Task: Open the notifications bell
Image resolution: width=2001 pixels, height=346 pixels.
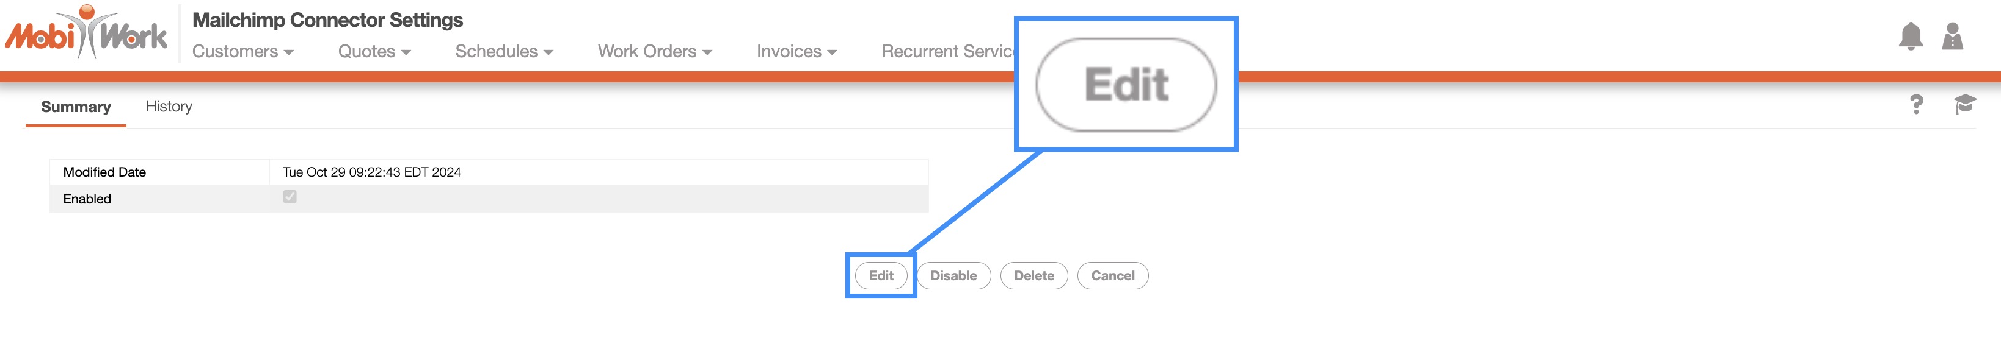Action: click(1910, 37)
